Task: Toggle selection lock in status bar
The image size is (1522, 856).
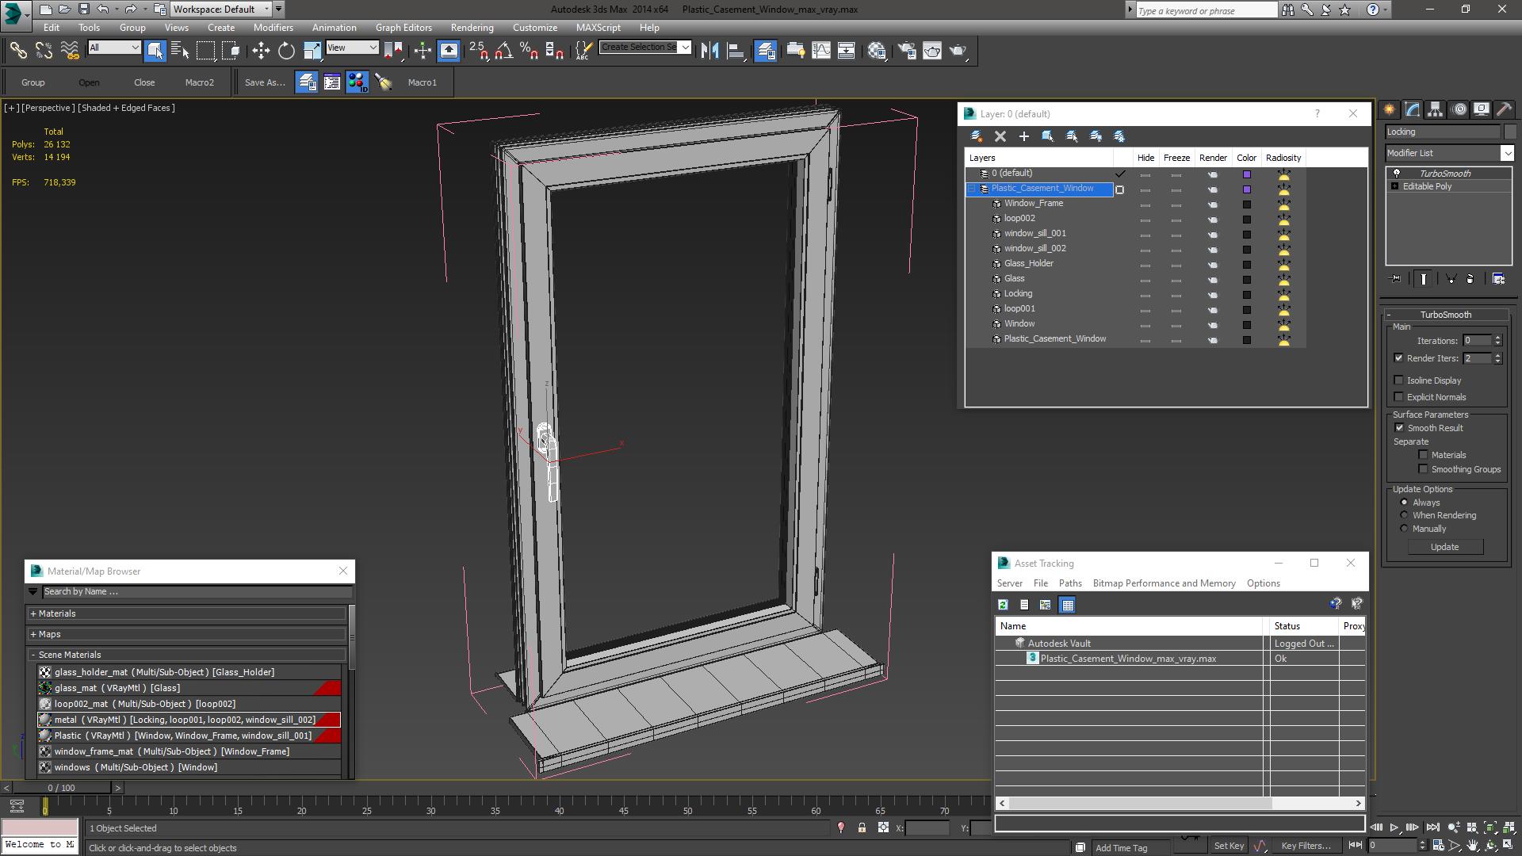Action: 862,827
